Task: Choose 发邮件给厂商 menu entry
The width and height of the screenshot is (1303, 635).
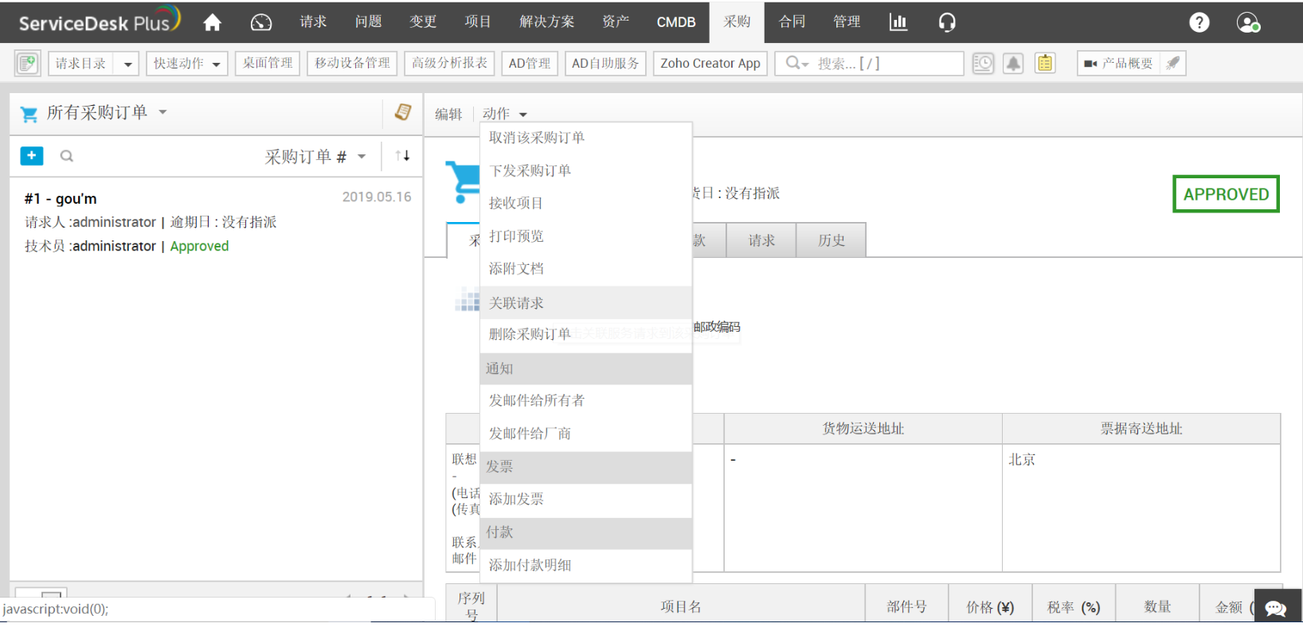Action: pos(586,433)
